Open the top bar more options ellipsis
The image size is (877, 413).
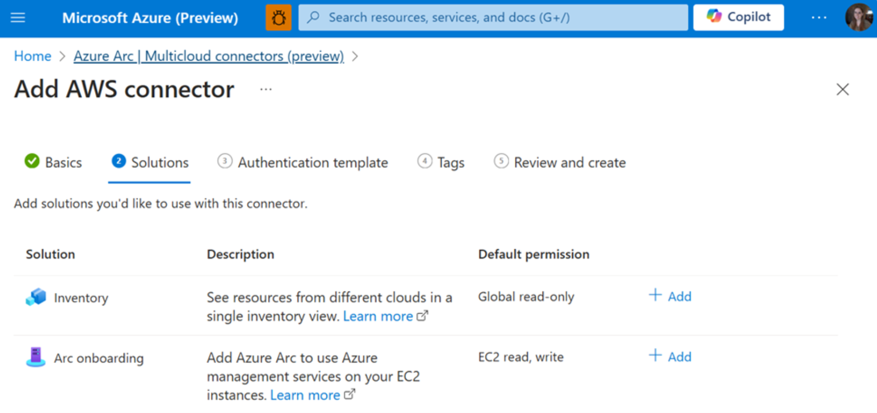tap(819, 18)
